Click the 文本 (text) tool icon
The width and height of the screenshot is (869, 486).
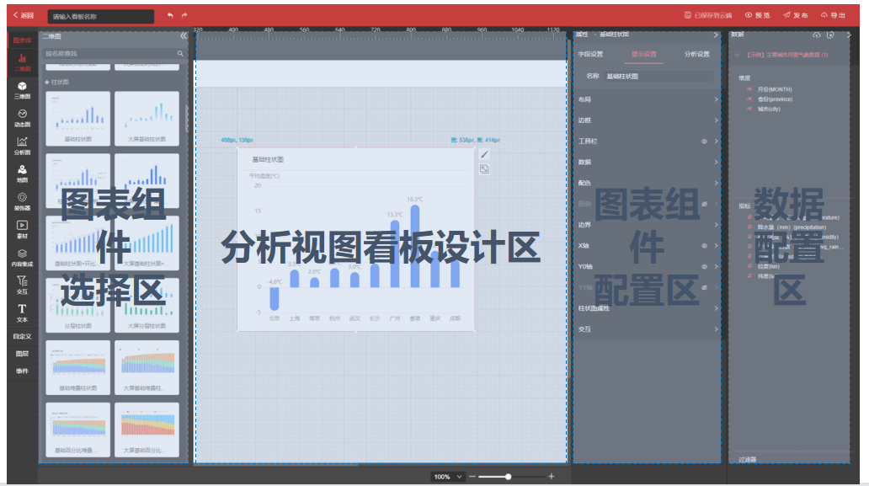tap(22, 312)
